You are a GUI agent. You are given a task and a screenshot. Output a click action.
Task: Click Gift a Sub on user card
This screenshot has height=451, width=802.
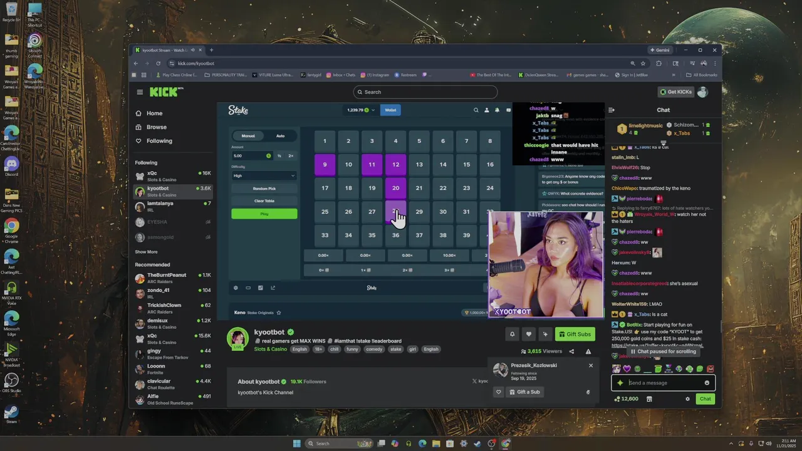click(x=524, y=392)
